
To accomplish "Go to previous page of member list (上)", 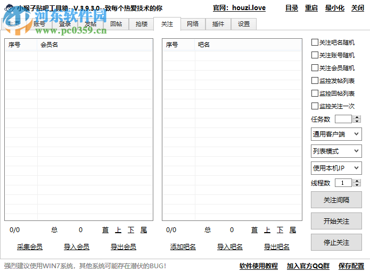I will [x=118, y=229].
